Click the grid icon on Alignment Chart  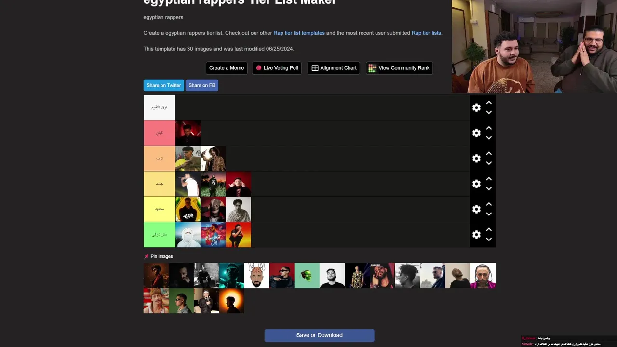pos(315,68)
